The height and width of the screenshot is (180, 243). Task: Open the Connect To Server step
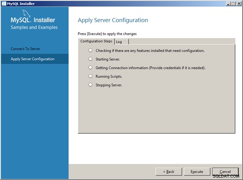click(25, 49)
